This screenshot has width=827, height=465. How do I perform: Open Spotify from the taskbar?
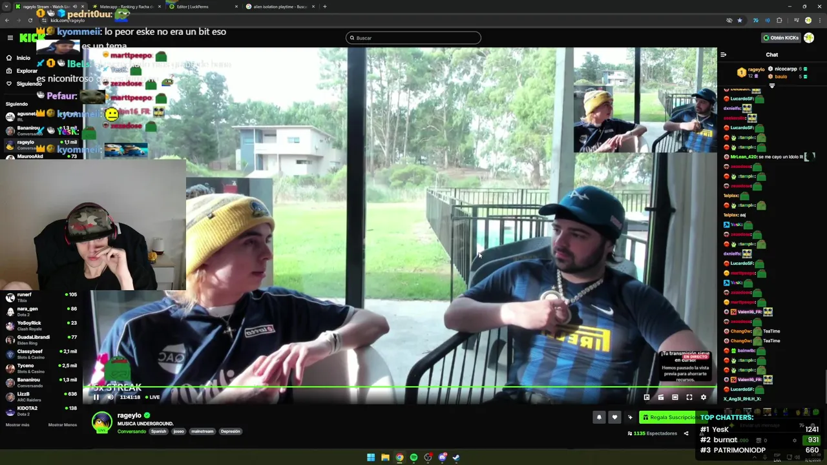[413, 457]
